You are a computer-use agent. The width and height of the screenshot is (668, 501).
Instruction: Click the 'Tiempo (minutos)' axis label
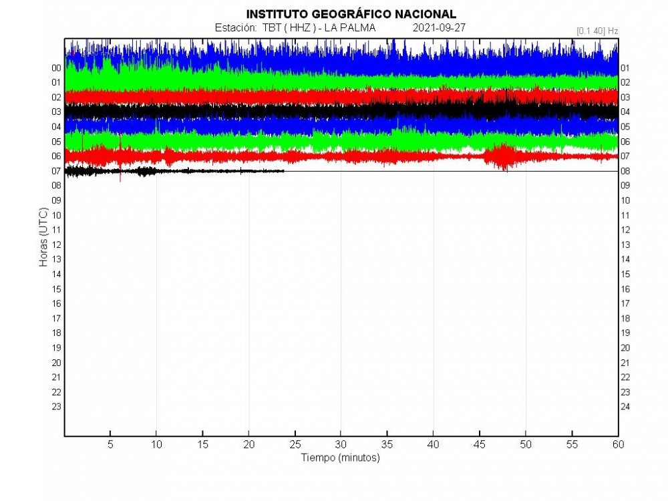coord(341,458)
